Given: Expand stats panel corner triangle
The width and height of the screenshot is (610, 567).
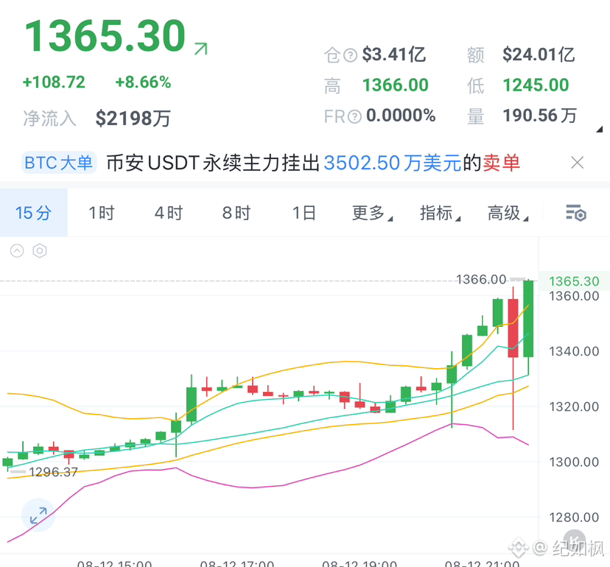Looking at the screenshot, I should tap(599, 129).
